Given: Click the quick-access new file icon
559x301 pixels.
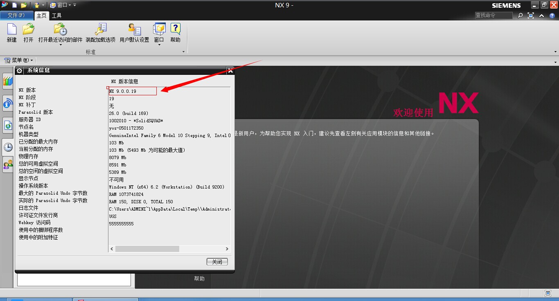Looking at the screenshot, I should coord(15,5).
